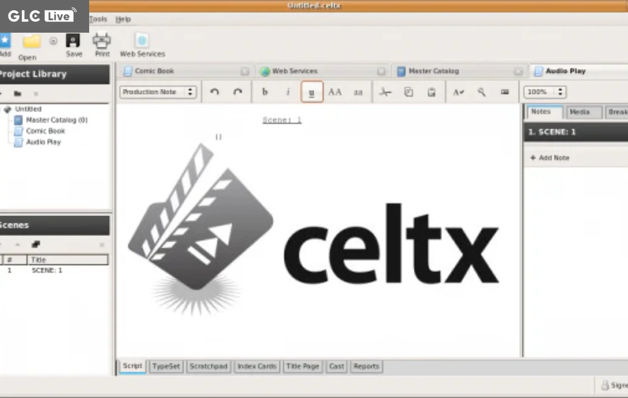The width and height of the screenshot is (628, 398).
Task: Move the scene up in the Scenes panel
Action: pos(18,244)
